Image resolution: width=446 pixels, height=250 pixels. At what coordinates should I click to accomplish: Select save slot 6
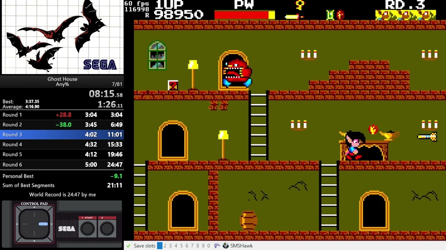coord(187,246)
